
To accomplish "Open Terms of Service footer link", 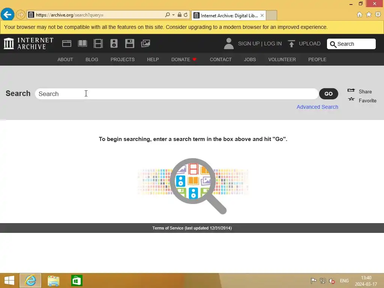I will (192, 228).
